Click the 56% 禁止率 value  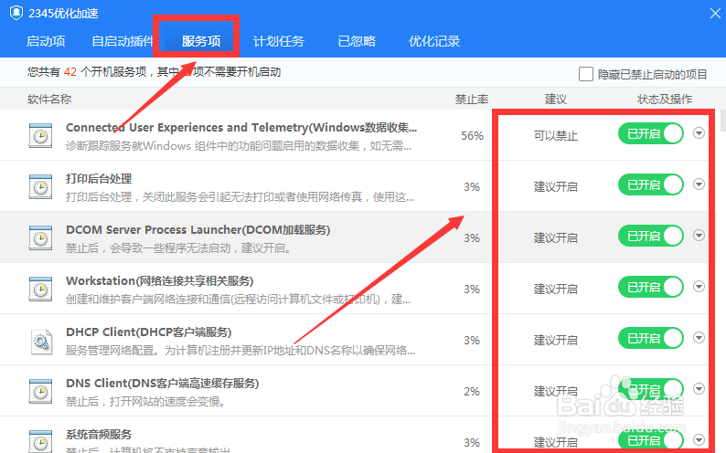[472, 135]
